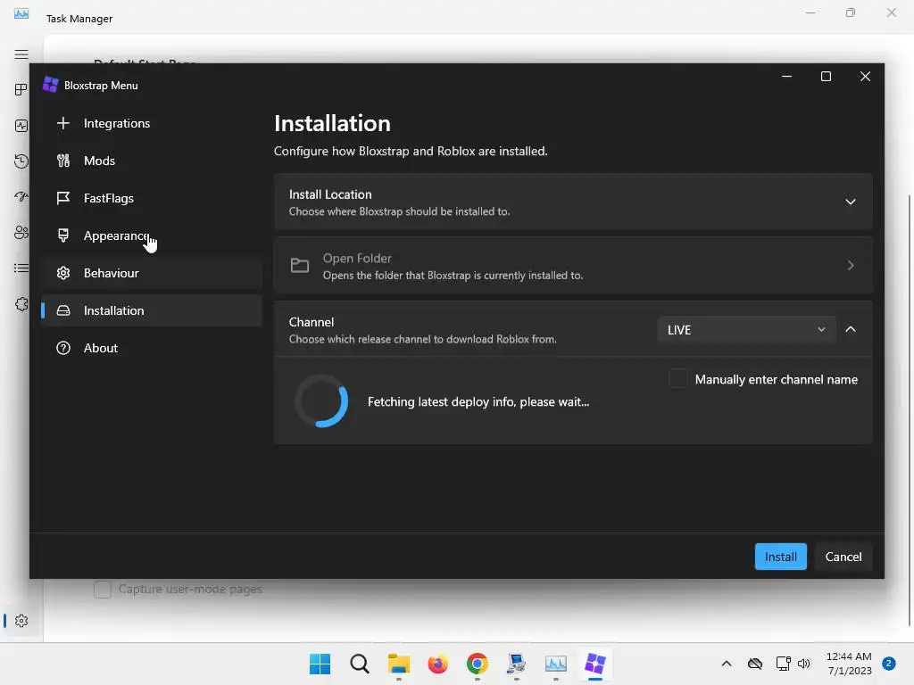Toggle Capture user-mode pages checkbox in Task Manager
The width and height of the screenshot is (914, 685).
click(103, 589)
